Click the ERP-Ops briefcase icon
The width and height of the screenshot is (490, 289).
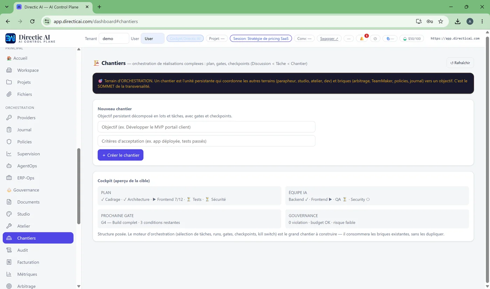[9, 178]
